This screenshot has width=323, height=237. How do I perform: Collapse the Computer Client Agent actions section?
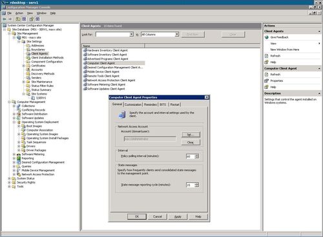point(319,68)
